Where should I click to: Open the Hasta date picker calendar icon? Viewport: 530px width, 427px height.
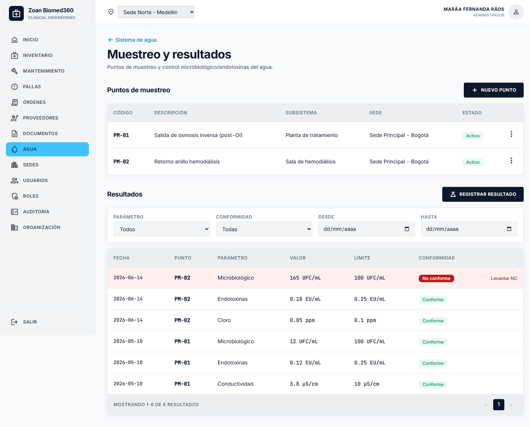click(x=509, y=229)
